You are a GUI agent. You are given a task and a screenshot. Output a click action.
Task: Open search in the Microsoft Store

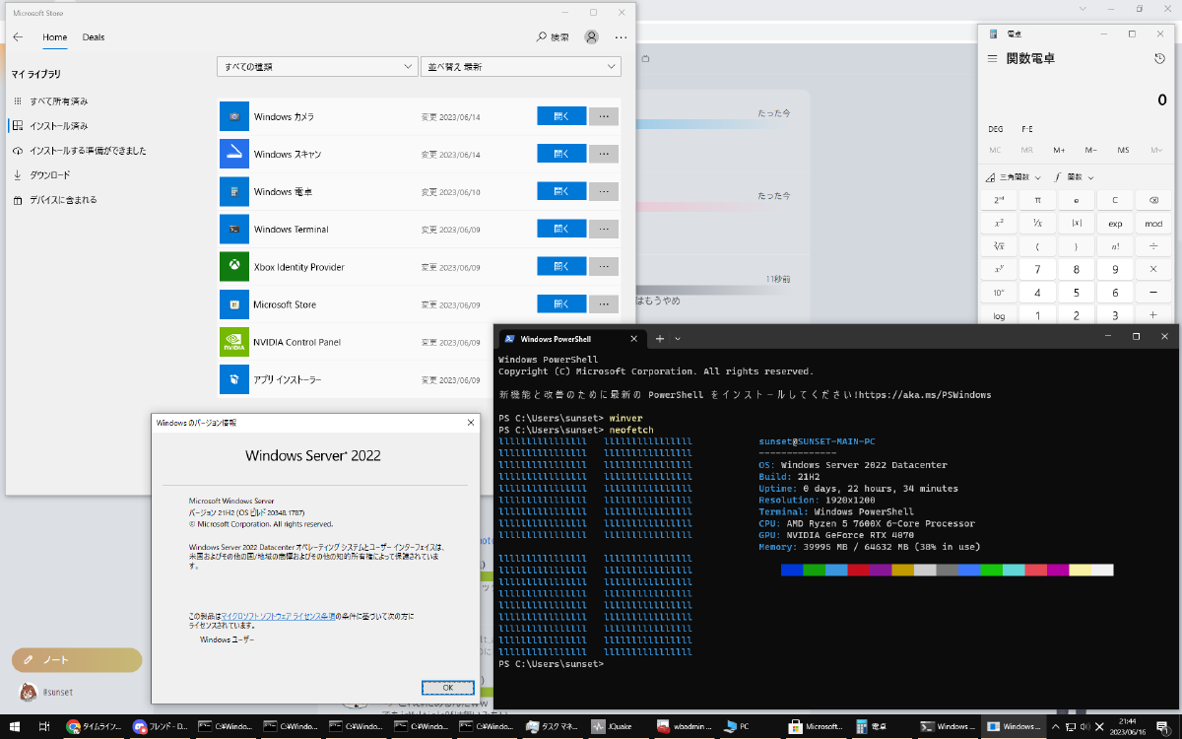552,36
